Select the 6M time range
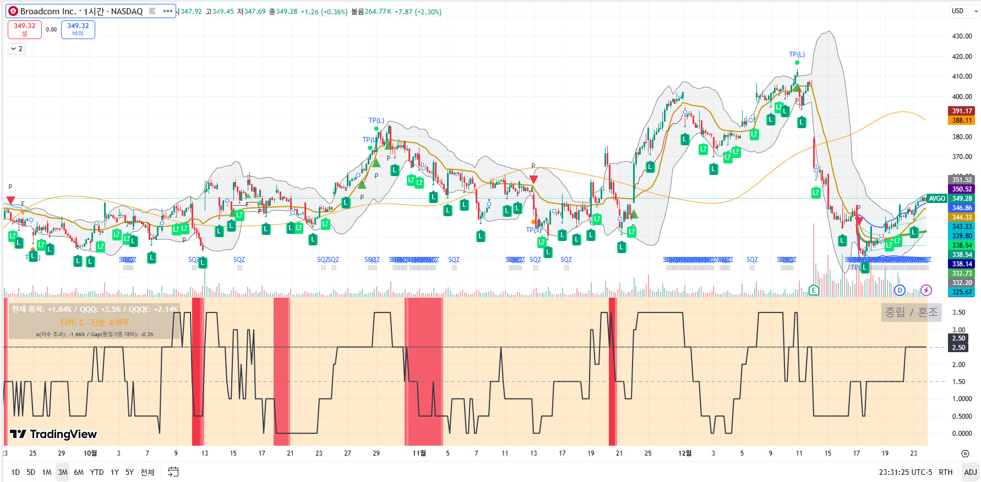This screenshot has height=482, width=981. [x=79, y=472]
